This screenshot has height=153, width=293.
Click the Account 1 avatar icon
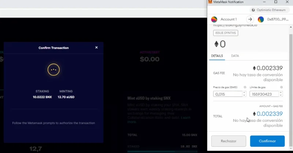[x=214, y=19]
